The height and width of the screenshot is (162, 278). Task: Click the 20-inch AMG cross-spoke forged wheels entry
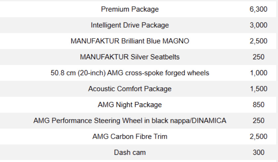pos(130,73)
